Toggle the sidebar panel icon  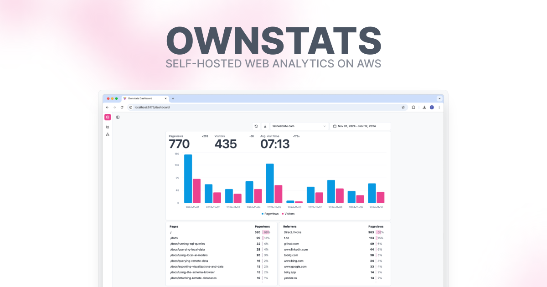118,117
